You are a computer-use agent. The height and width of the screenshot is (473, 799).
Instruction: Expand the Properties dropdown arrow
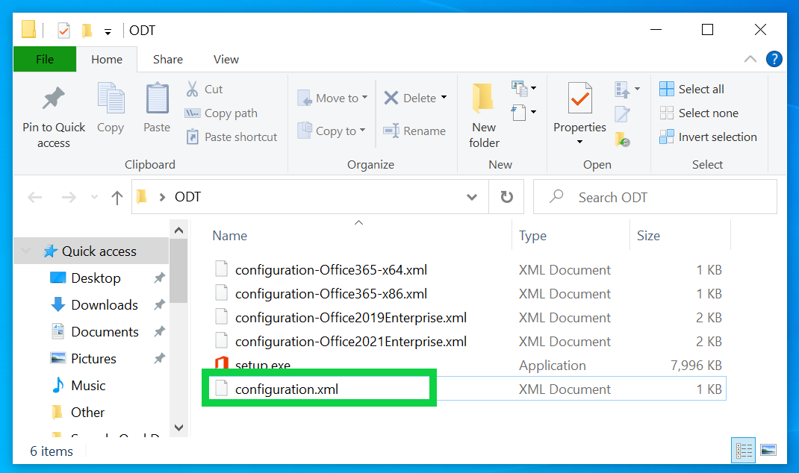pyautogui.click(x=579, y=142)
